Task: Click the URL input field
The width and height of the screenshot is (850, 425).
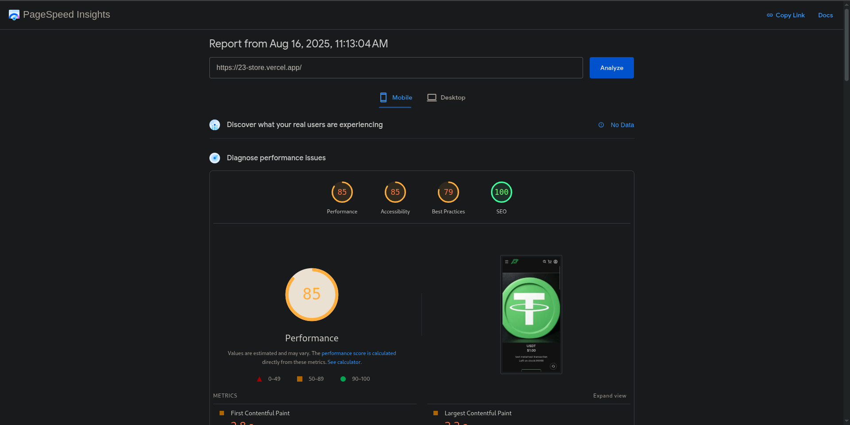Action: click(396, 68)
